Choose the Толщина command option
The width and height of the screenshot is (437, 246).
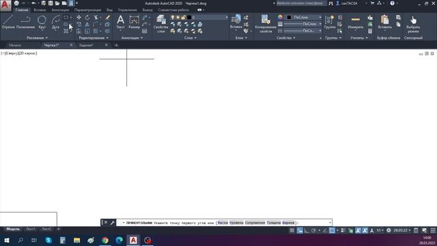(x=274, y=223)
